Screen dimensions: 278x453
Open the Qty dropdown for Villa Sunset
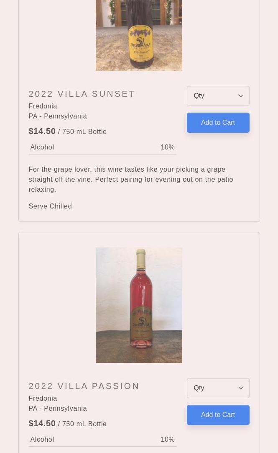pos(213,96)
